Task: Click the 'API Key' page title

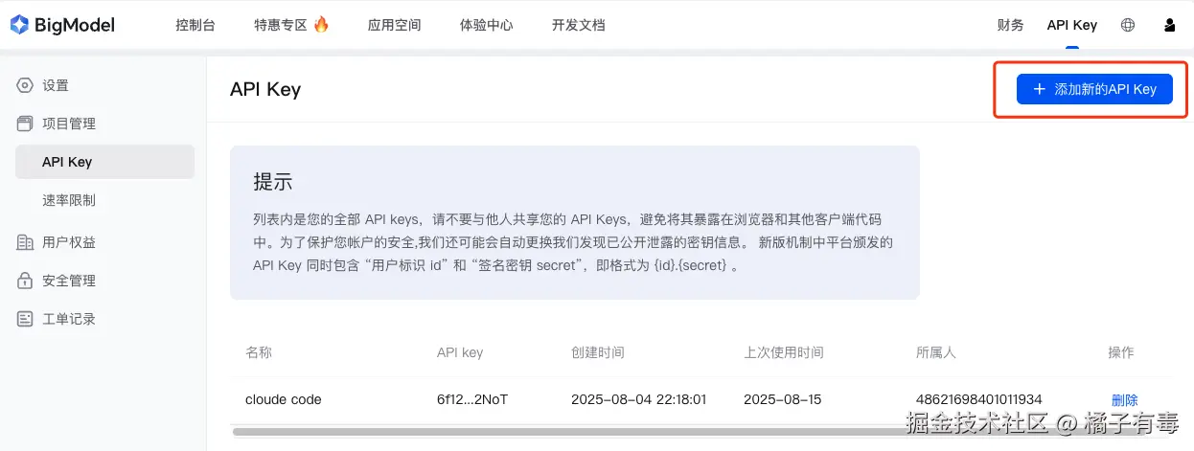Action: pos(265,89)
